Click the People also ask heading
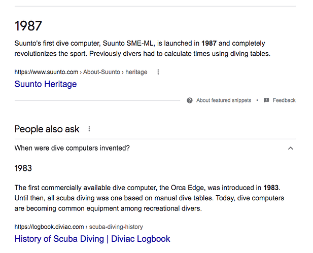 click(47, 129)
